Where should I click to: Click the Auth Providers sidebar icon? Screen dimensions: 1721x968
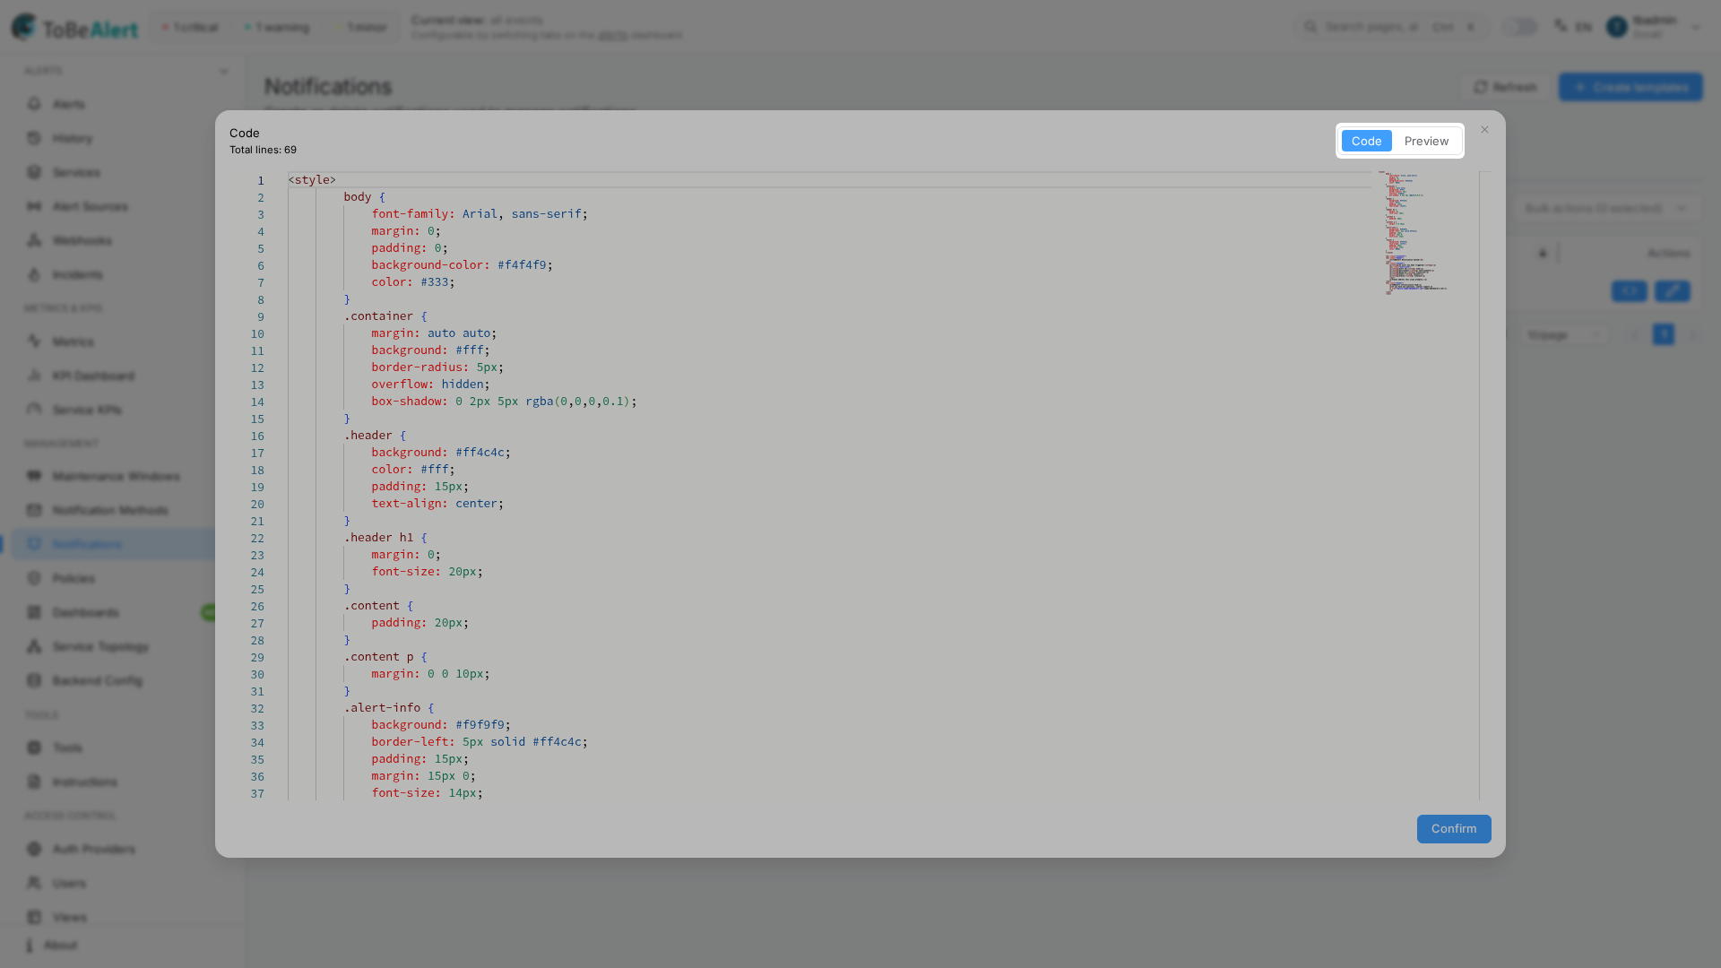tap(34, 849)
